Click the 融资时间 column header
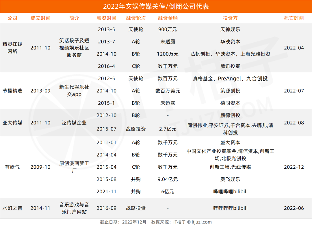Viewport: 312px width, 226px height. click(x=106, y=18)
